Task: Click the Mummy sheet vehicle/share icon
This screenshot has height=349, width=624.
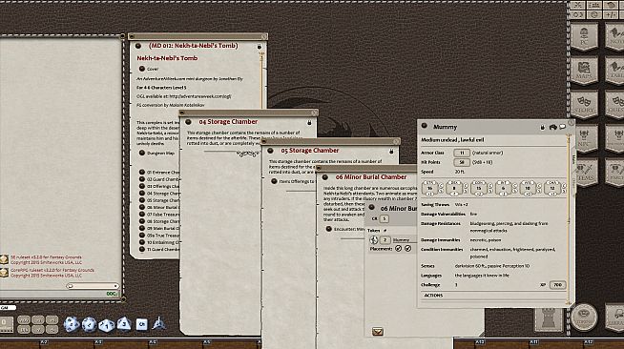Action: 552,127
